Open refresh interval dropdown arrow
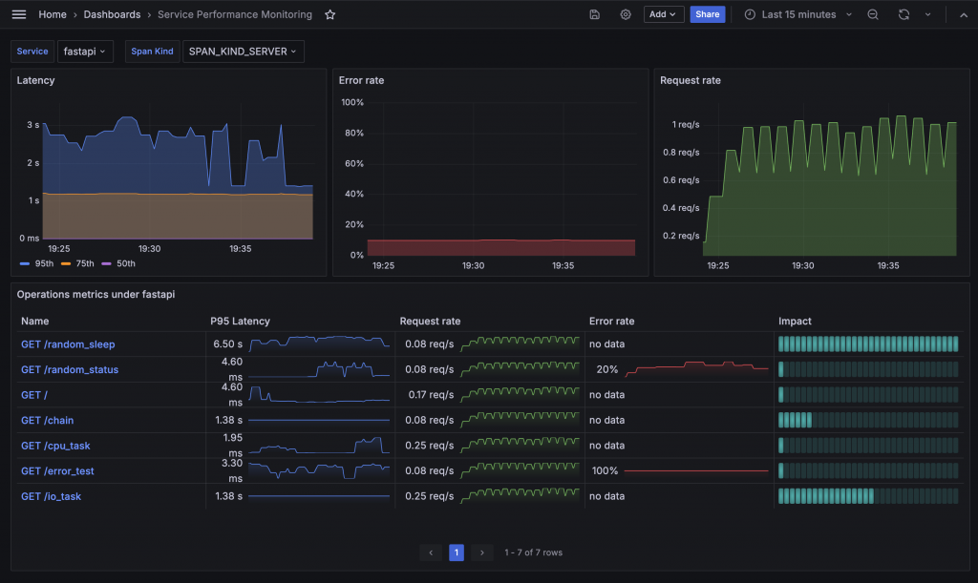978x583 pixels. point(928,14)
